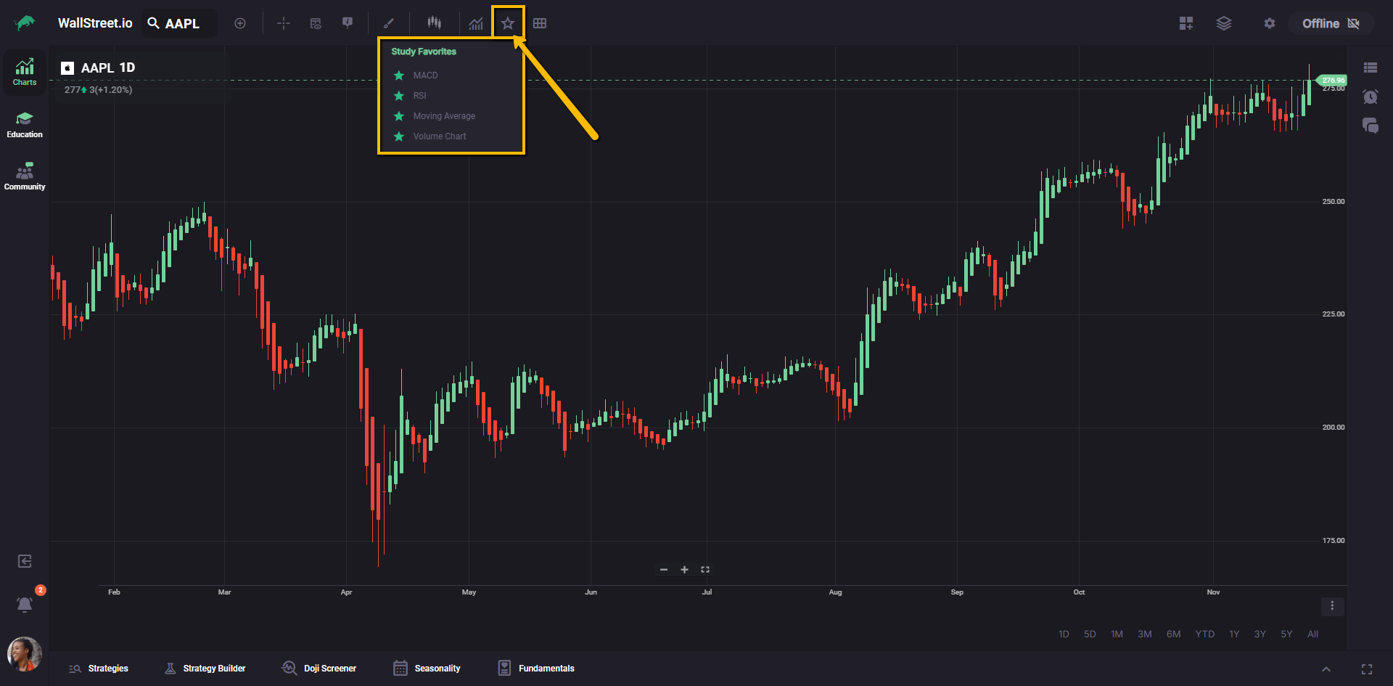
Task: Zoom in chart with plus button
Action: click(684, 570)
